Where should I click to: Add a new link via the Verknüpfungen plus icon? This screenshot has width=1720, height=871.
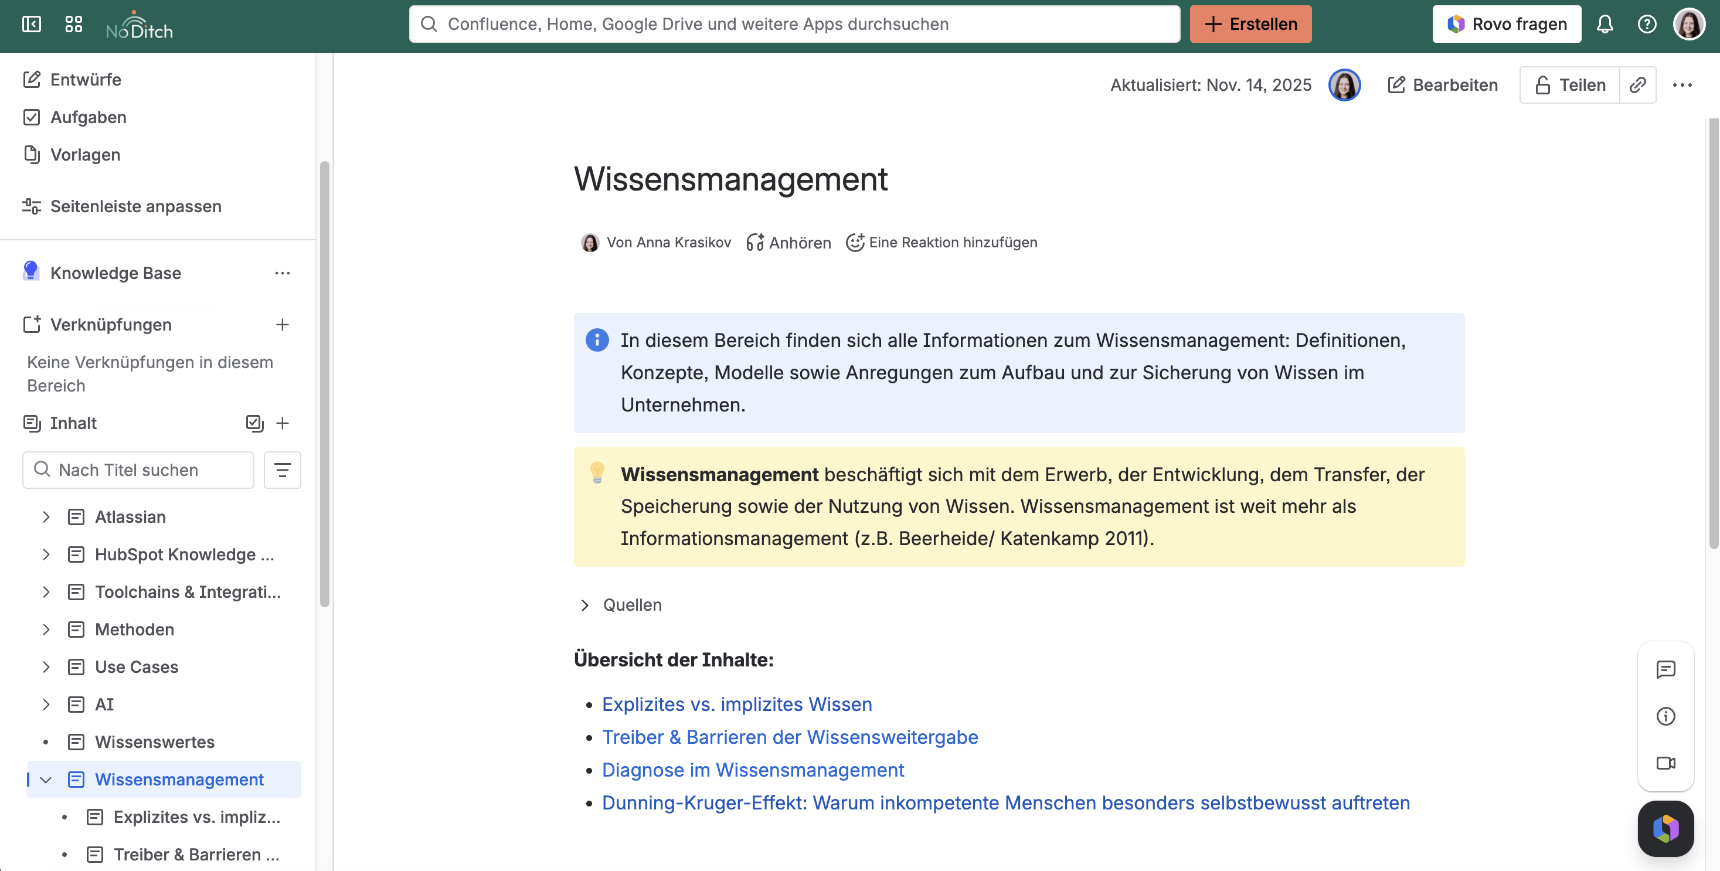click(x=283, y=324)
